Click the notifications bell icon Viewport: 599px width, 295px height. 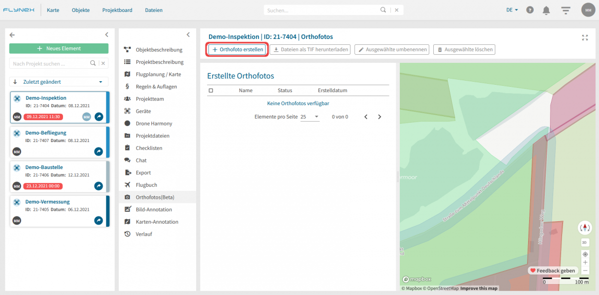pos(547,10)
